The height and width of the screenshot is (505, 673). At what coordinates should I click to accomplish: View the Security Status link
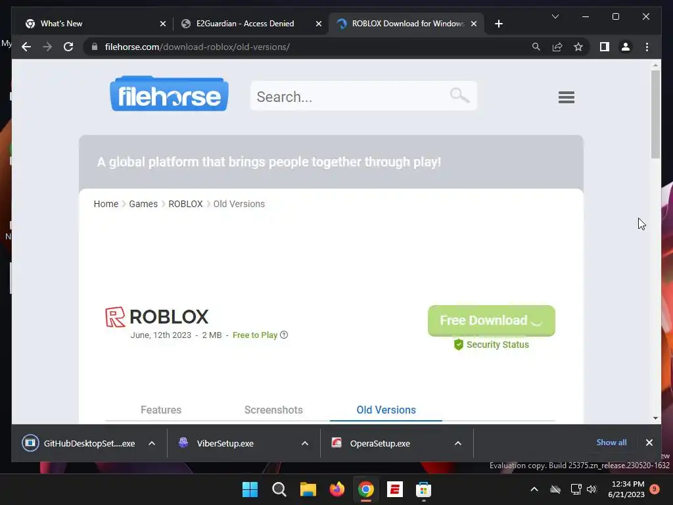[x=492, y=345]
